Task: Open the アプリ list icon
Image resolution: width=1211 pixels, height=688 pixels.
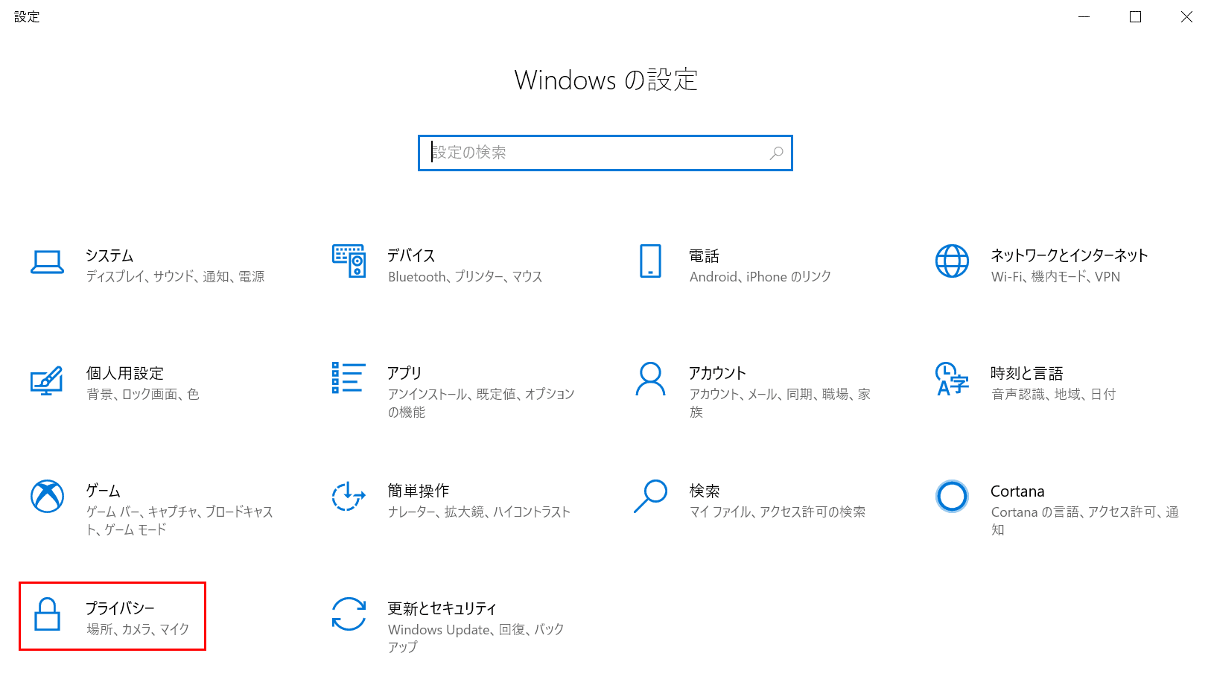Action: pos(348,378)
